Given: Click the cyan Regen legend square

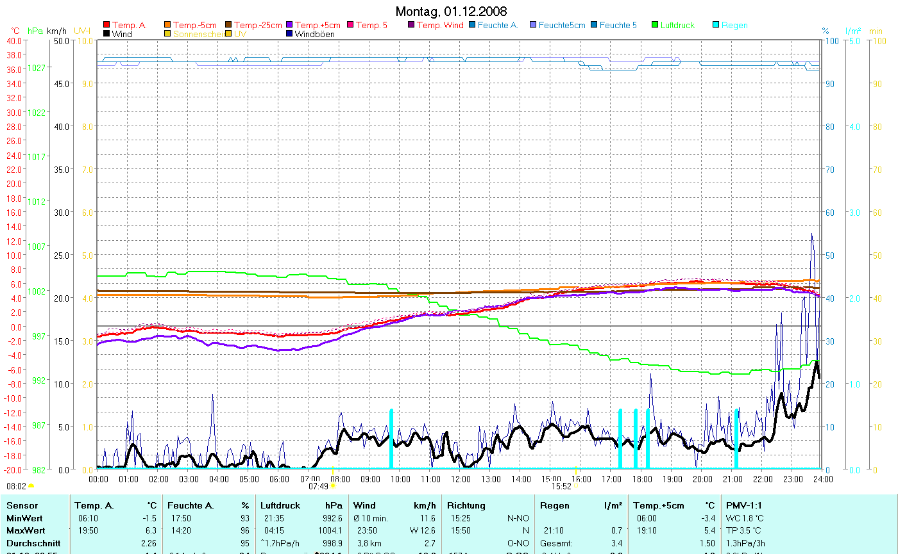Looking at the screenshot, I should point(716,26).
